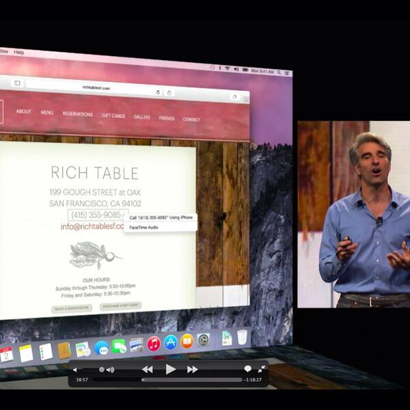Open Spotlight search magnifier
410x410 pixels.
tap(279, 72)
